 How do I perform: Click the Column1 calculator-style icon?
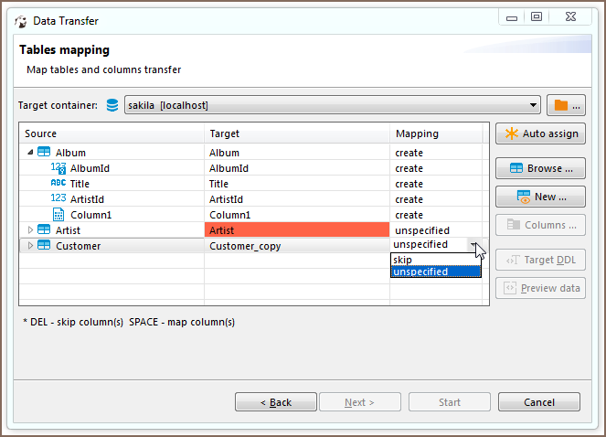tap(58, 215)
